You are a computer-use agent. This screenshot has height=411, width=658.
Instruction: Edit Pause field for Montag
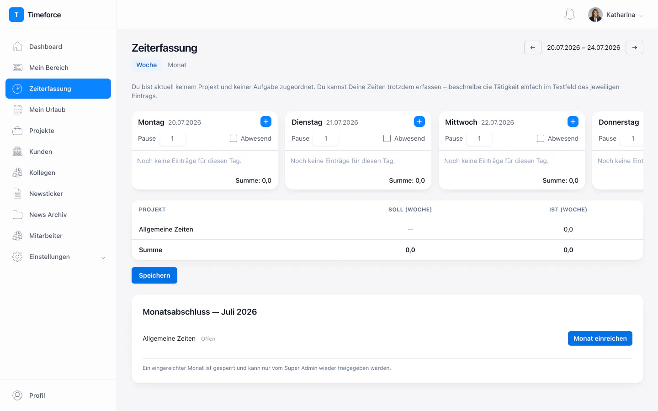(172, 138)
